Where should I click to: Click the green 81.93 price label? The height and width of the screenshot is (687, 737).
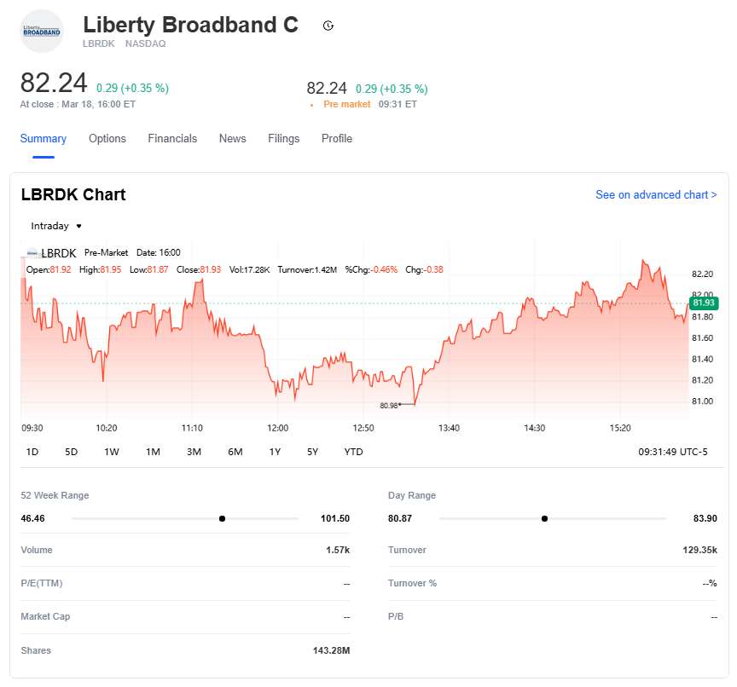[x=705, y=303]
